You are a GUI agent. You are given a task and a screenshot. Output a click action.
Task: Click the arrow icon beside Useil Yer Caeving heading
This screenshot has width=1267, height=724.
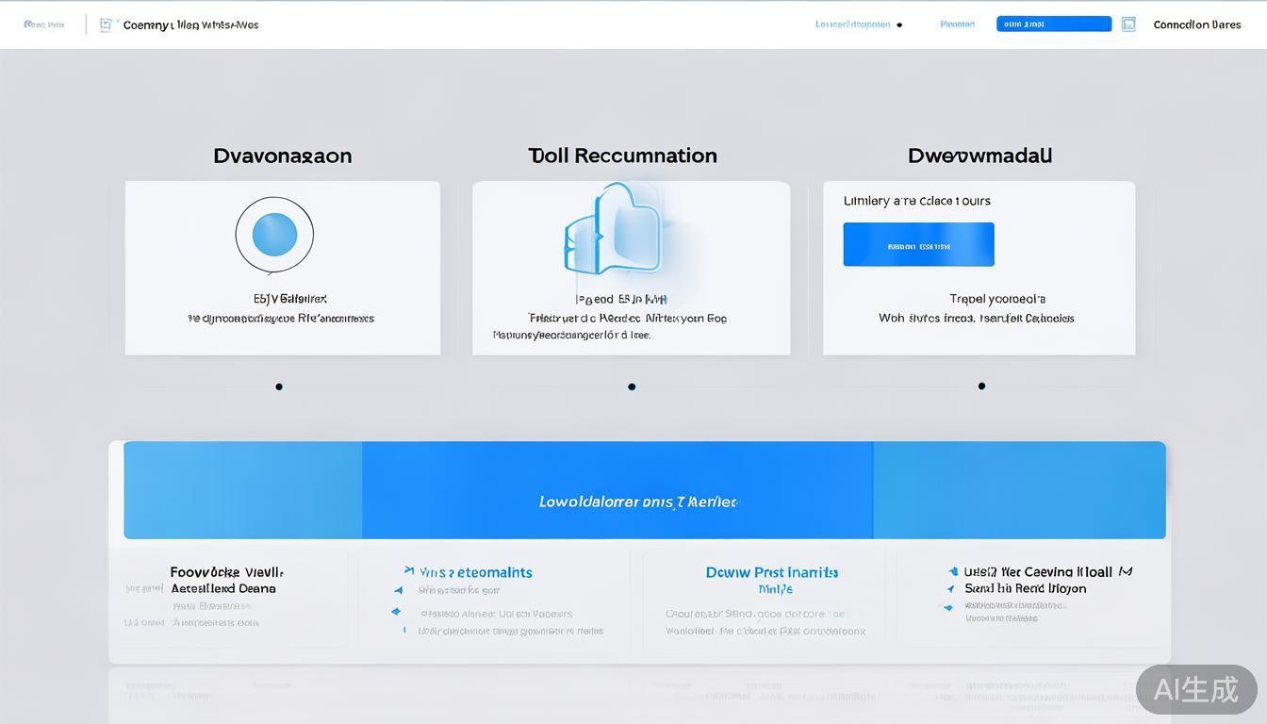coord(954,571)
